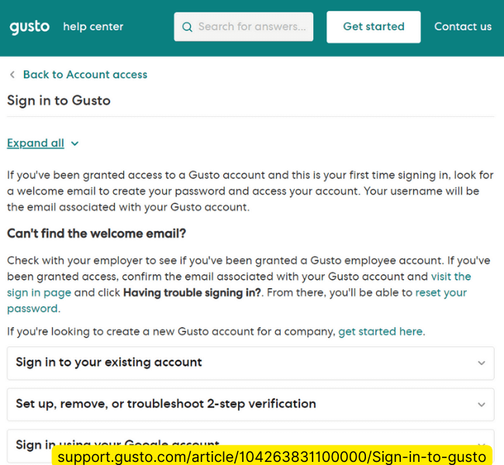
Task: Click chevron on Sign in to existing account row
Action: [x=482, y=363]
